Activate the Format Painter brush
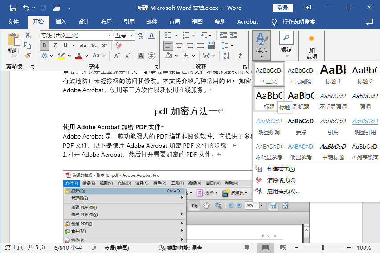The image size is (380, 253). click(27, 56)
